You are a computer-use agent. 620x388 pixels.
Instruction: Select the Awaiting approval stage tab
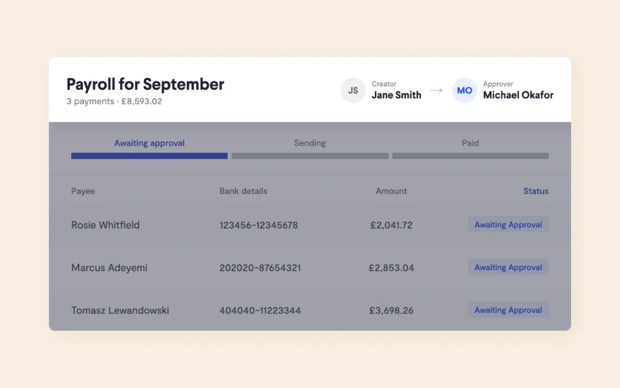[x=150, y=143]
